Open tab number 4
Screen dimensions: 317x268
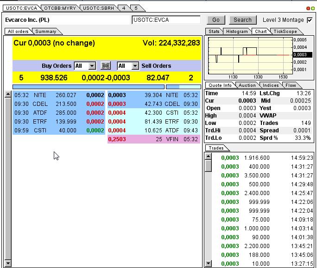(124, 8)
